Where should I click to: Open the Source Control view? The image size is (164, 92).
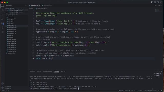tap(3, 15)
